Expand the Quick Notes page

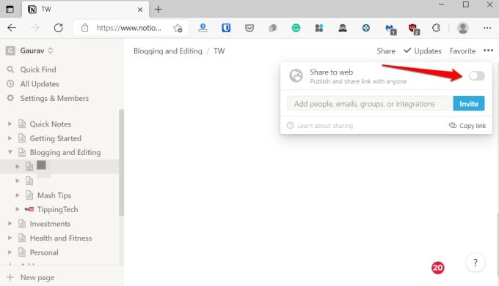coord(10,124)
